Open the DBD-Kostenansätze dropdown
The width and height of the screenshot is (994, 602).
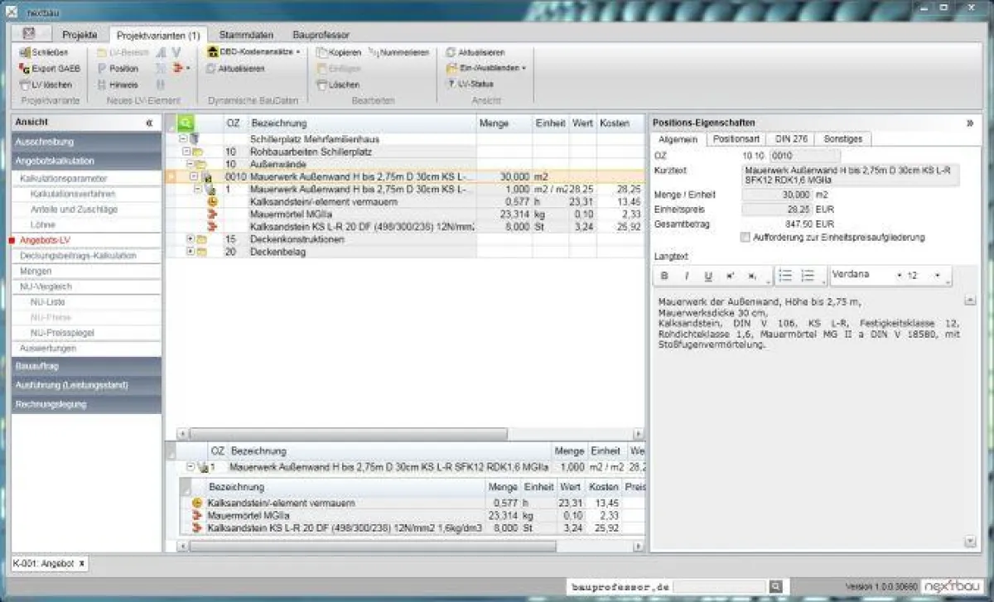[253, 52]
